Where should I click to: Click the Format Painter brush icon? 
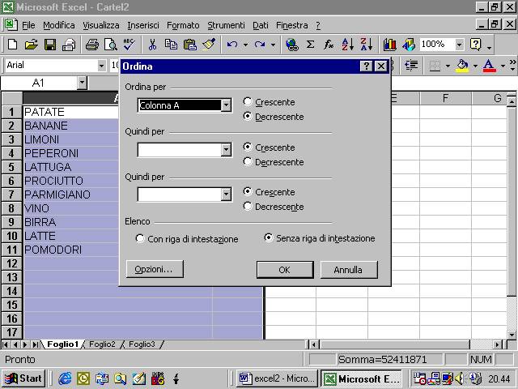209,45
